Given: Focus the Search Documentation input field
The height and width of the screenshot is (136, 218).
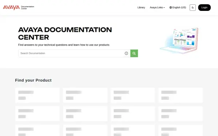Looking at the screenshot, I should pyautogui.click(x=71, y=53).
